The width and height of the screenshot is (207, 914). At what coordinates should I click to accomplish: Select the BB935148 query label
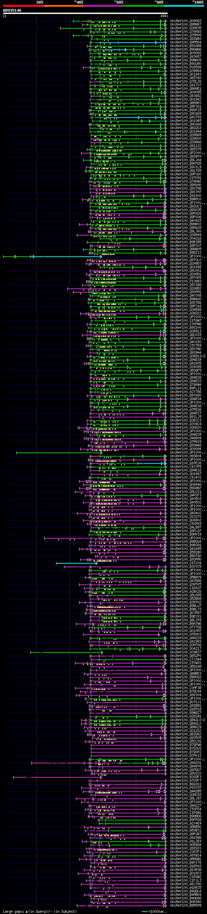click(12, 11)
